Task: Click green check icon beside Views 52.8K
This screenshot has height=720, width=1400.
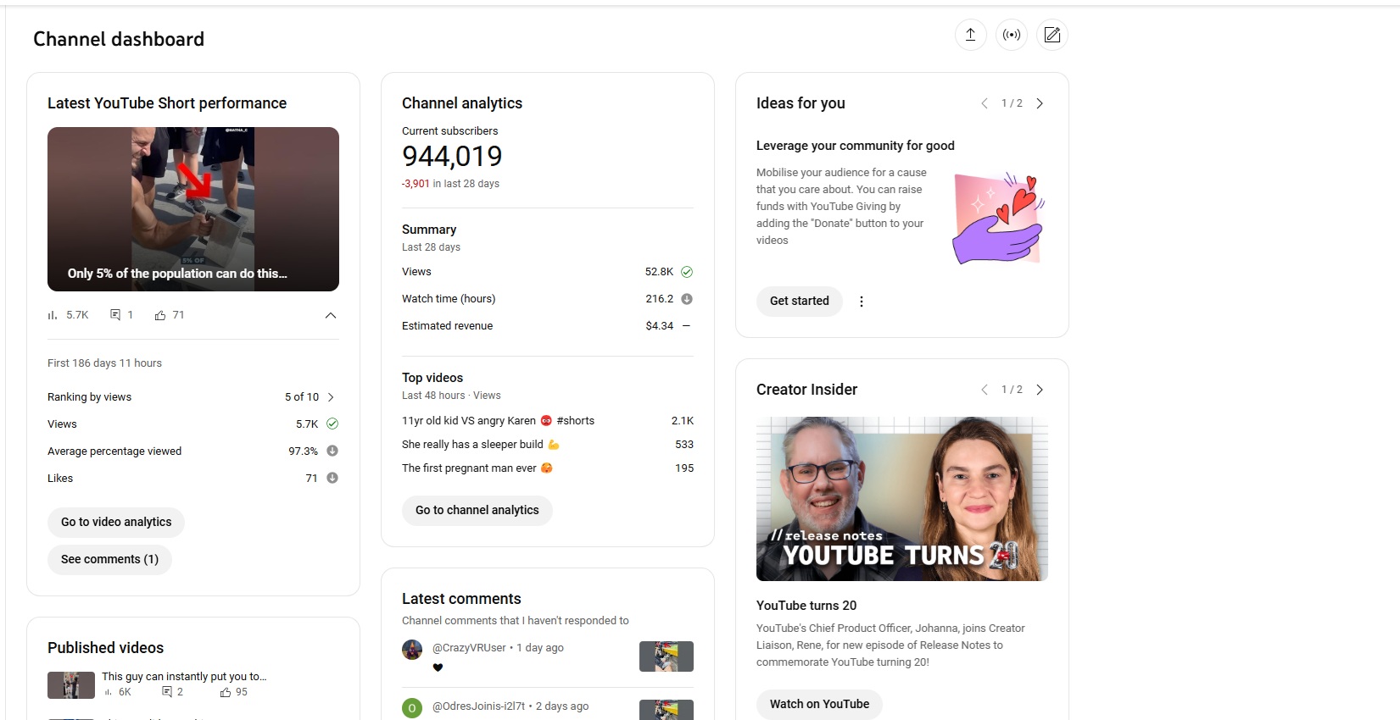Action: click(x=687, y=272)
